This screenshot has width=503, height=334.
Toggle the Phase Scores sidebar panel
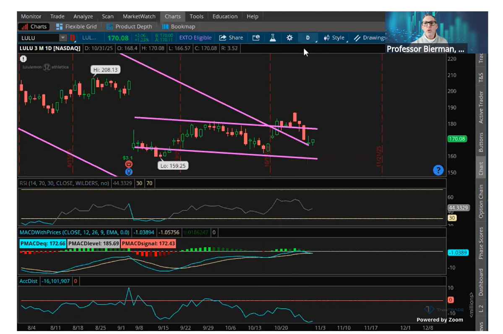(481, 243)
